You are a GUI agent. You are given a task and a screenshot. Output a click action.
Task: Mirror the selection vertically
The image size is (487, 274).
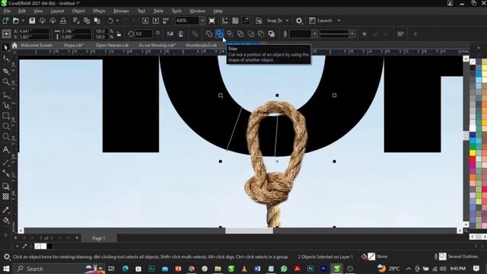[180, 33]
